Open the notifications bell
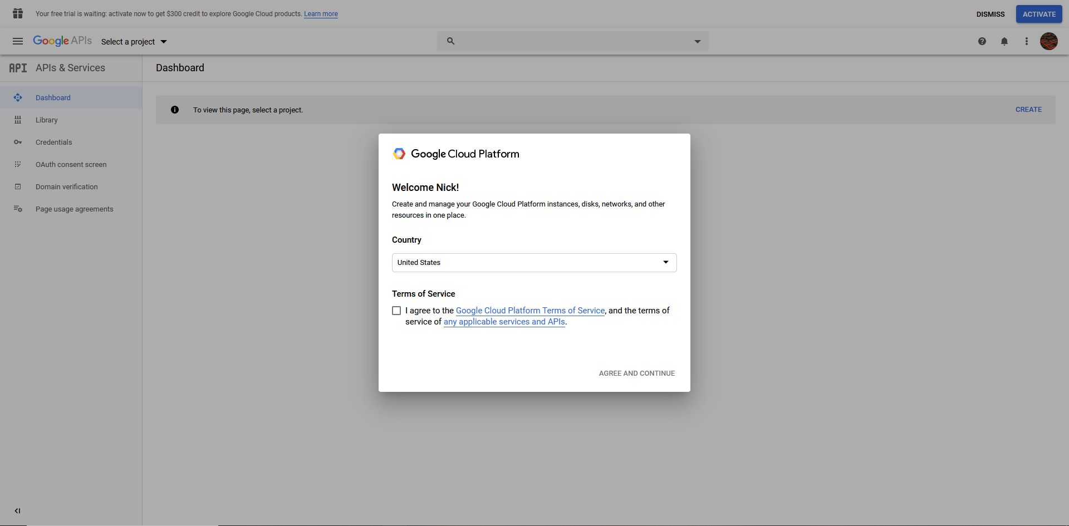1069x526 pixels. point(1004,41)
